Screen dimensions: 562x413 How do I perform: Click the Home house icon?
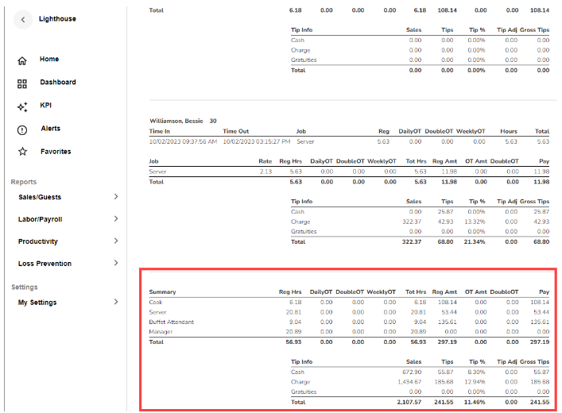pyautogui.click(x=22, y=60)
